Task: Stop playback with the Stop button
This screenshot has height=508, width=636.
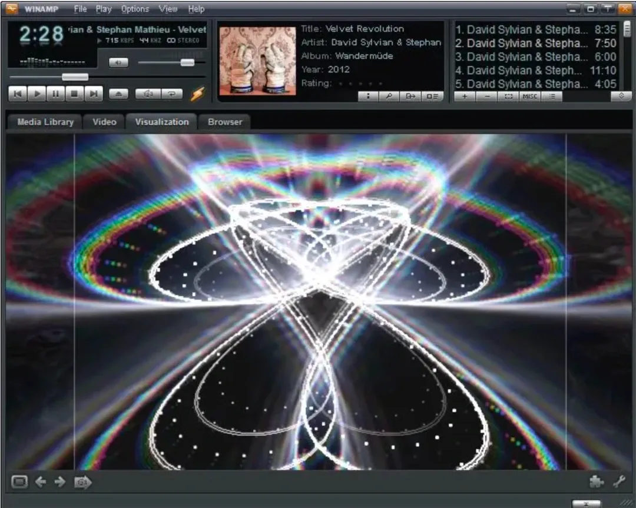Action: (x=74, y=94)
